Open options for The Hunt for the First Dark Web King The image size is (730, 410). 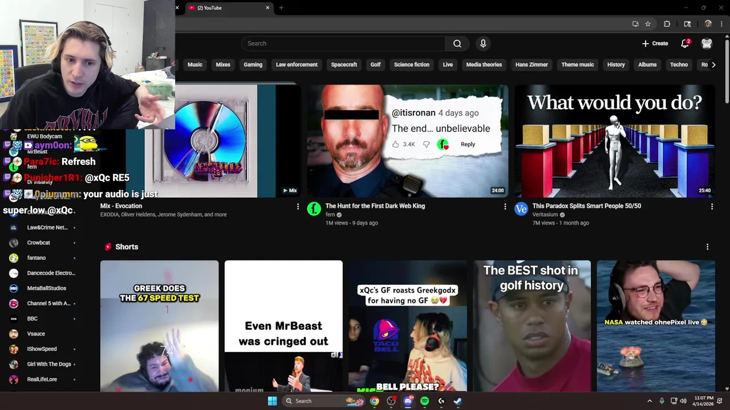(505, 206)
